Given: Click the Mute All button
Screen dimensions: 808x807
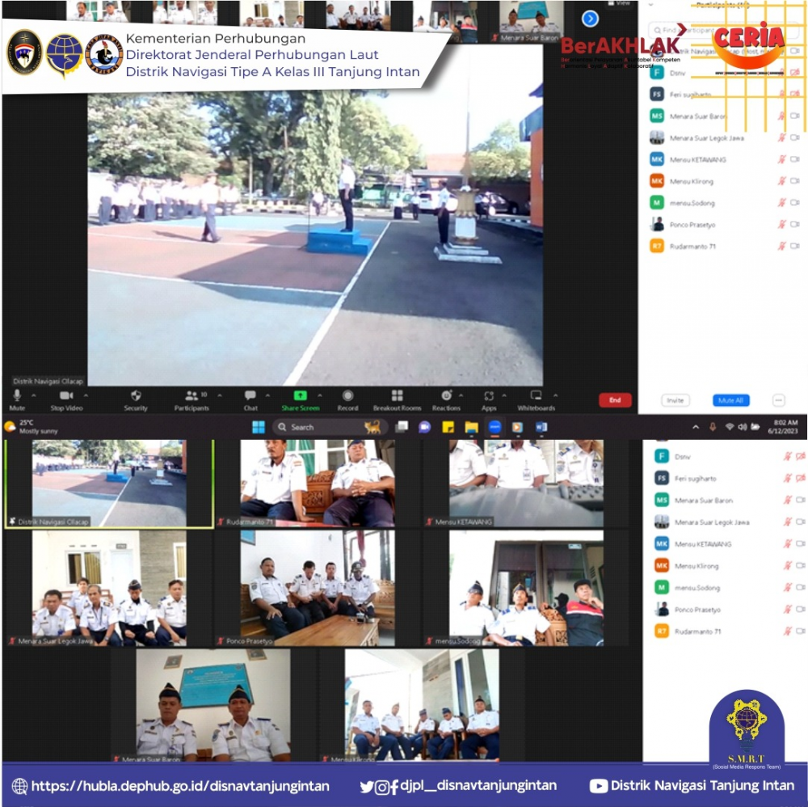Looking at the screenshot, I should (730, 400).
